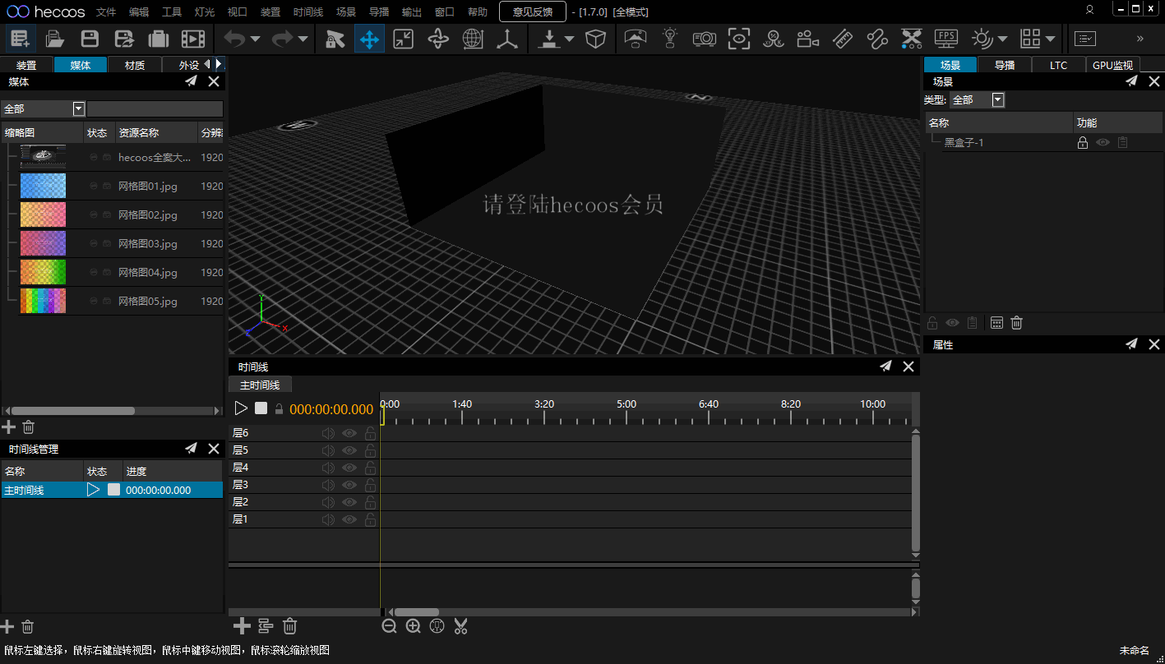Open the 全部 media filter dropdown
This screenshot has height=664, width=1165.
click(x=79, y=108)
